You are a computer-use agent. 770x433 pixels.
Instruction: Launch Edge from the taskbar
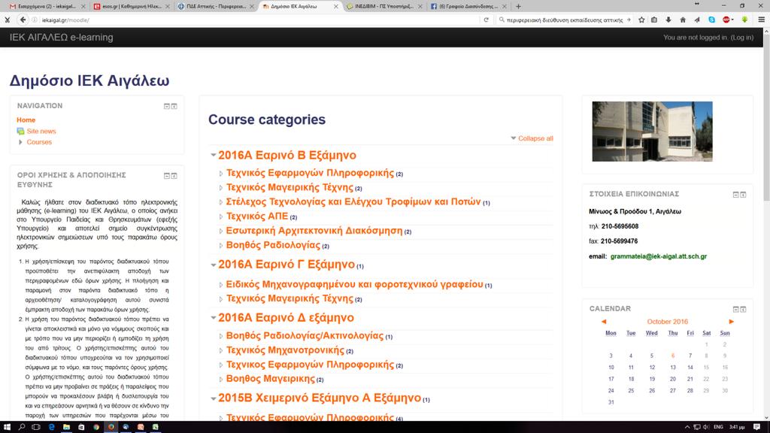52,427
